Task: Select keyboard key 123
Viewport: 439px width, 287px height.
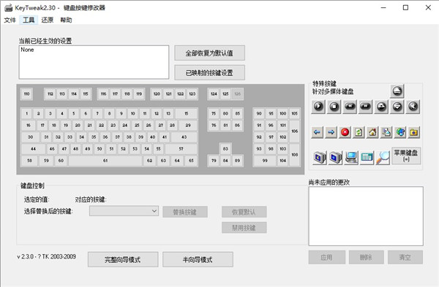Action: coord(192,94)
